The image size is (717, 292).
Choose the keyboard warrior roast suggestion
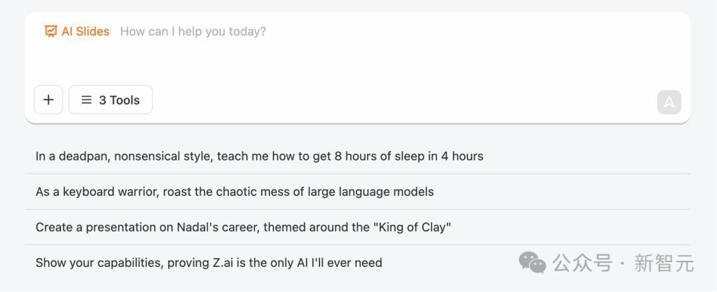(x=358, y=192)
